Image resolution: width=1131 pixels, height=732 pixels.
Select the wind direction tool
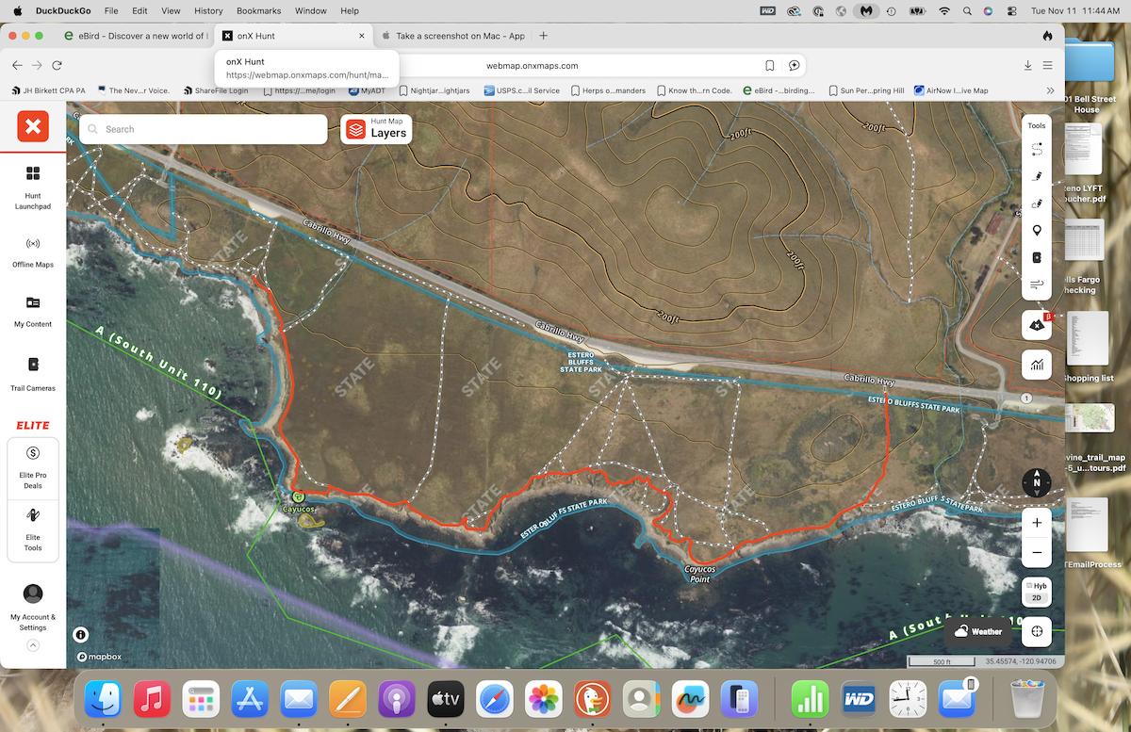point(1037,283)
